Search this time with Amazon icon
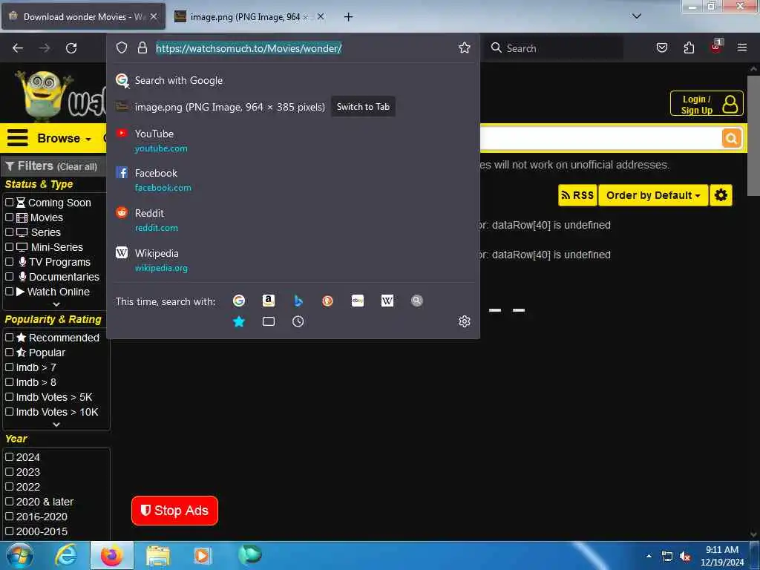Image resolution: width=760 pixels, height=570 pixels. (x=269, y=301)
